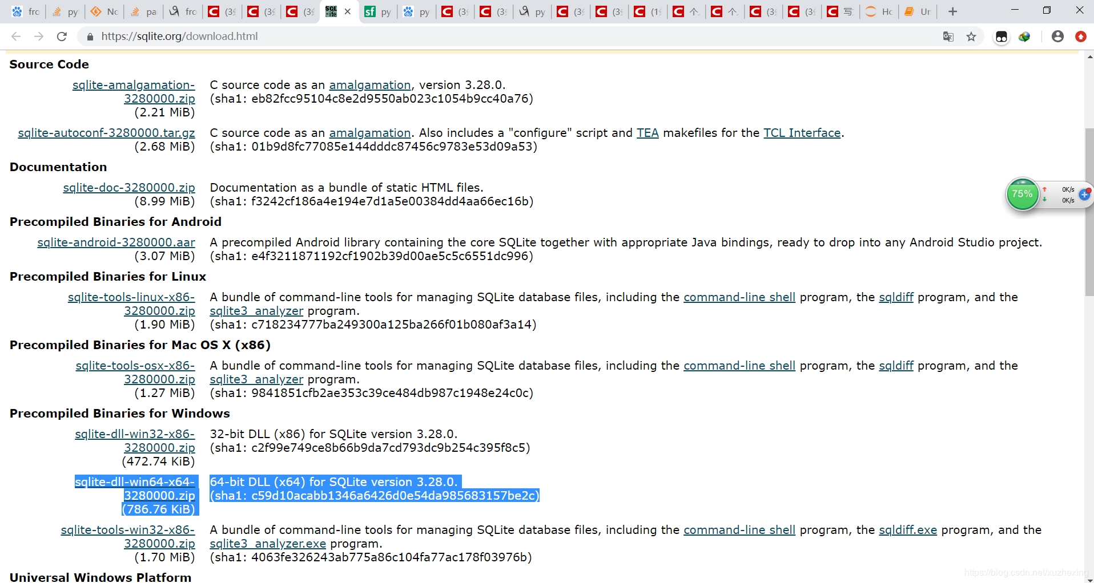The width and height of the screenshot is (1094, 583).
Task: Open the red Chrome update icon
Action: 1080,37
